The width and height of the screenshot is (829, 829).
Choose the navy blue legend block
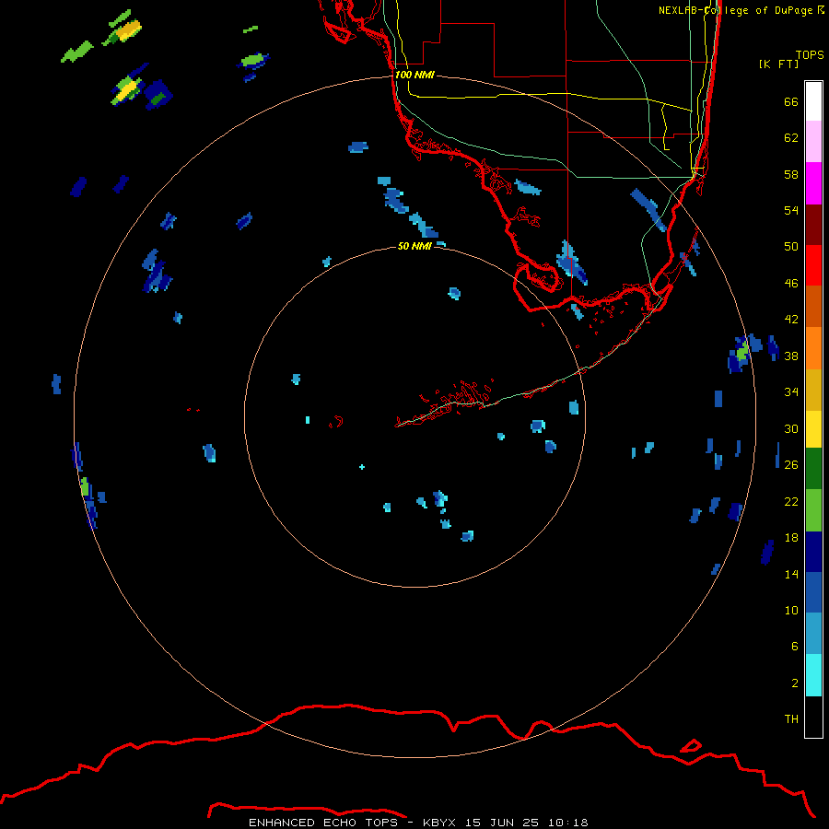pyautogui.click(x=813, y=552)
